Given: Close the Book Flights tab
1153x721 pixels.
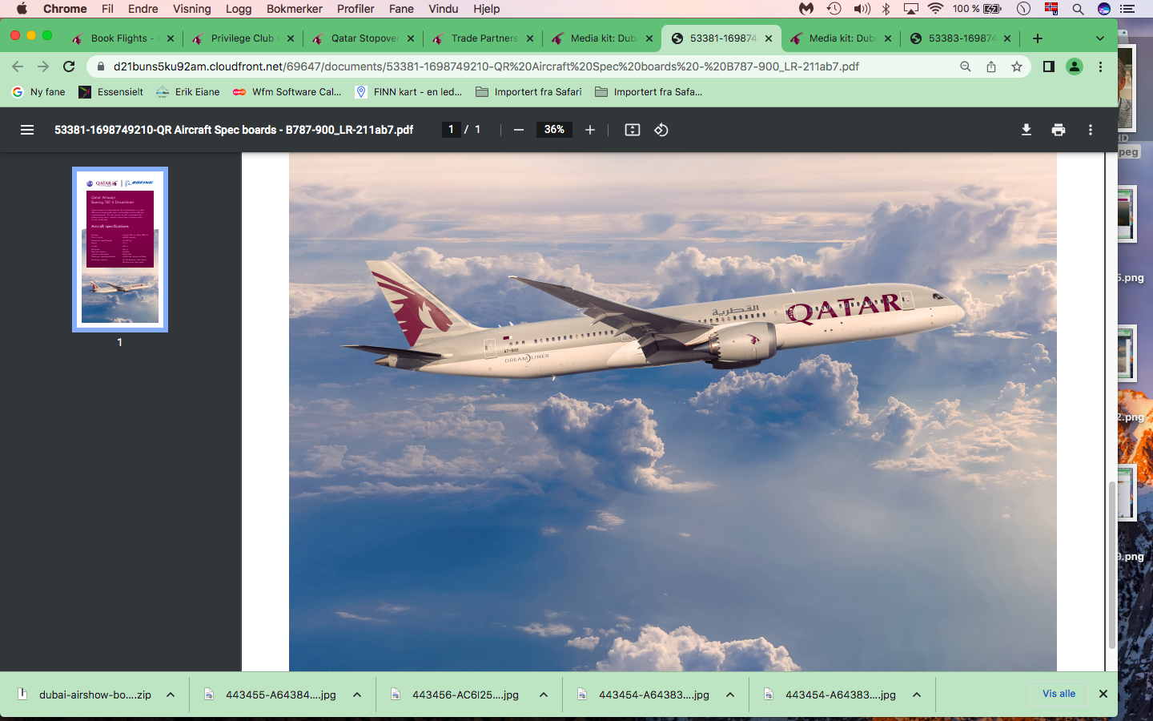Looking at the screenshot, I should click(171, 38).
